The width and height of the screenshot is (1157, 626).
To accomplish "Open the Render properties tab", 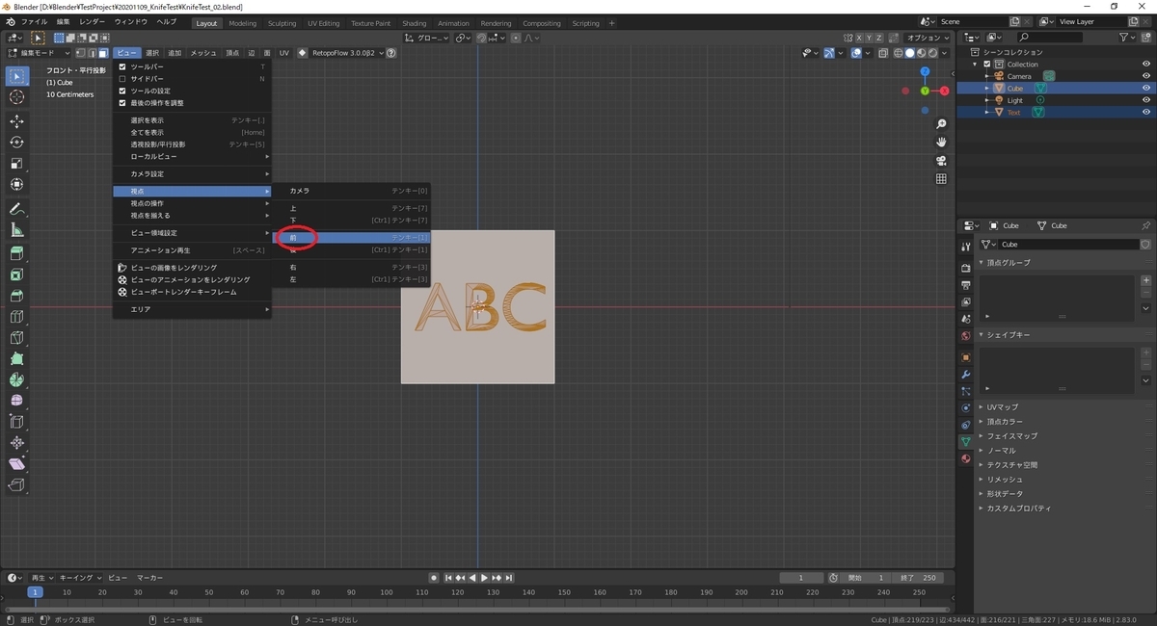I will click(965, 267).
